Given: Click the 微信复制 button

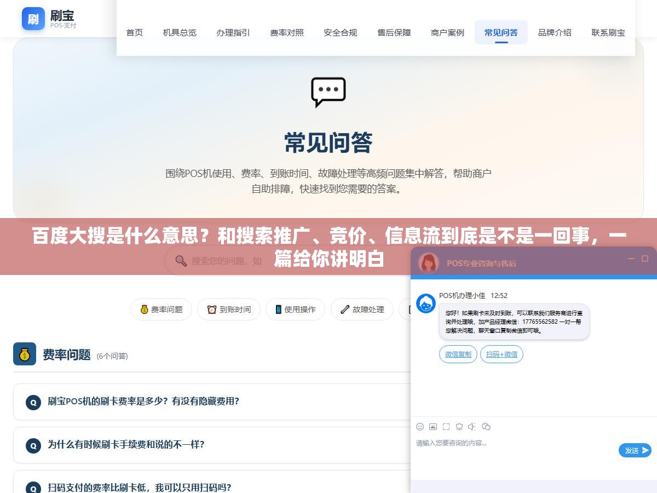Looking at the screenshot, I should pos(458,354).
